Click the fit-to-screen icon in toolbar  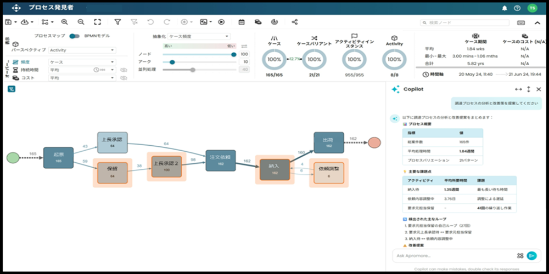point(97,22)
